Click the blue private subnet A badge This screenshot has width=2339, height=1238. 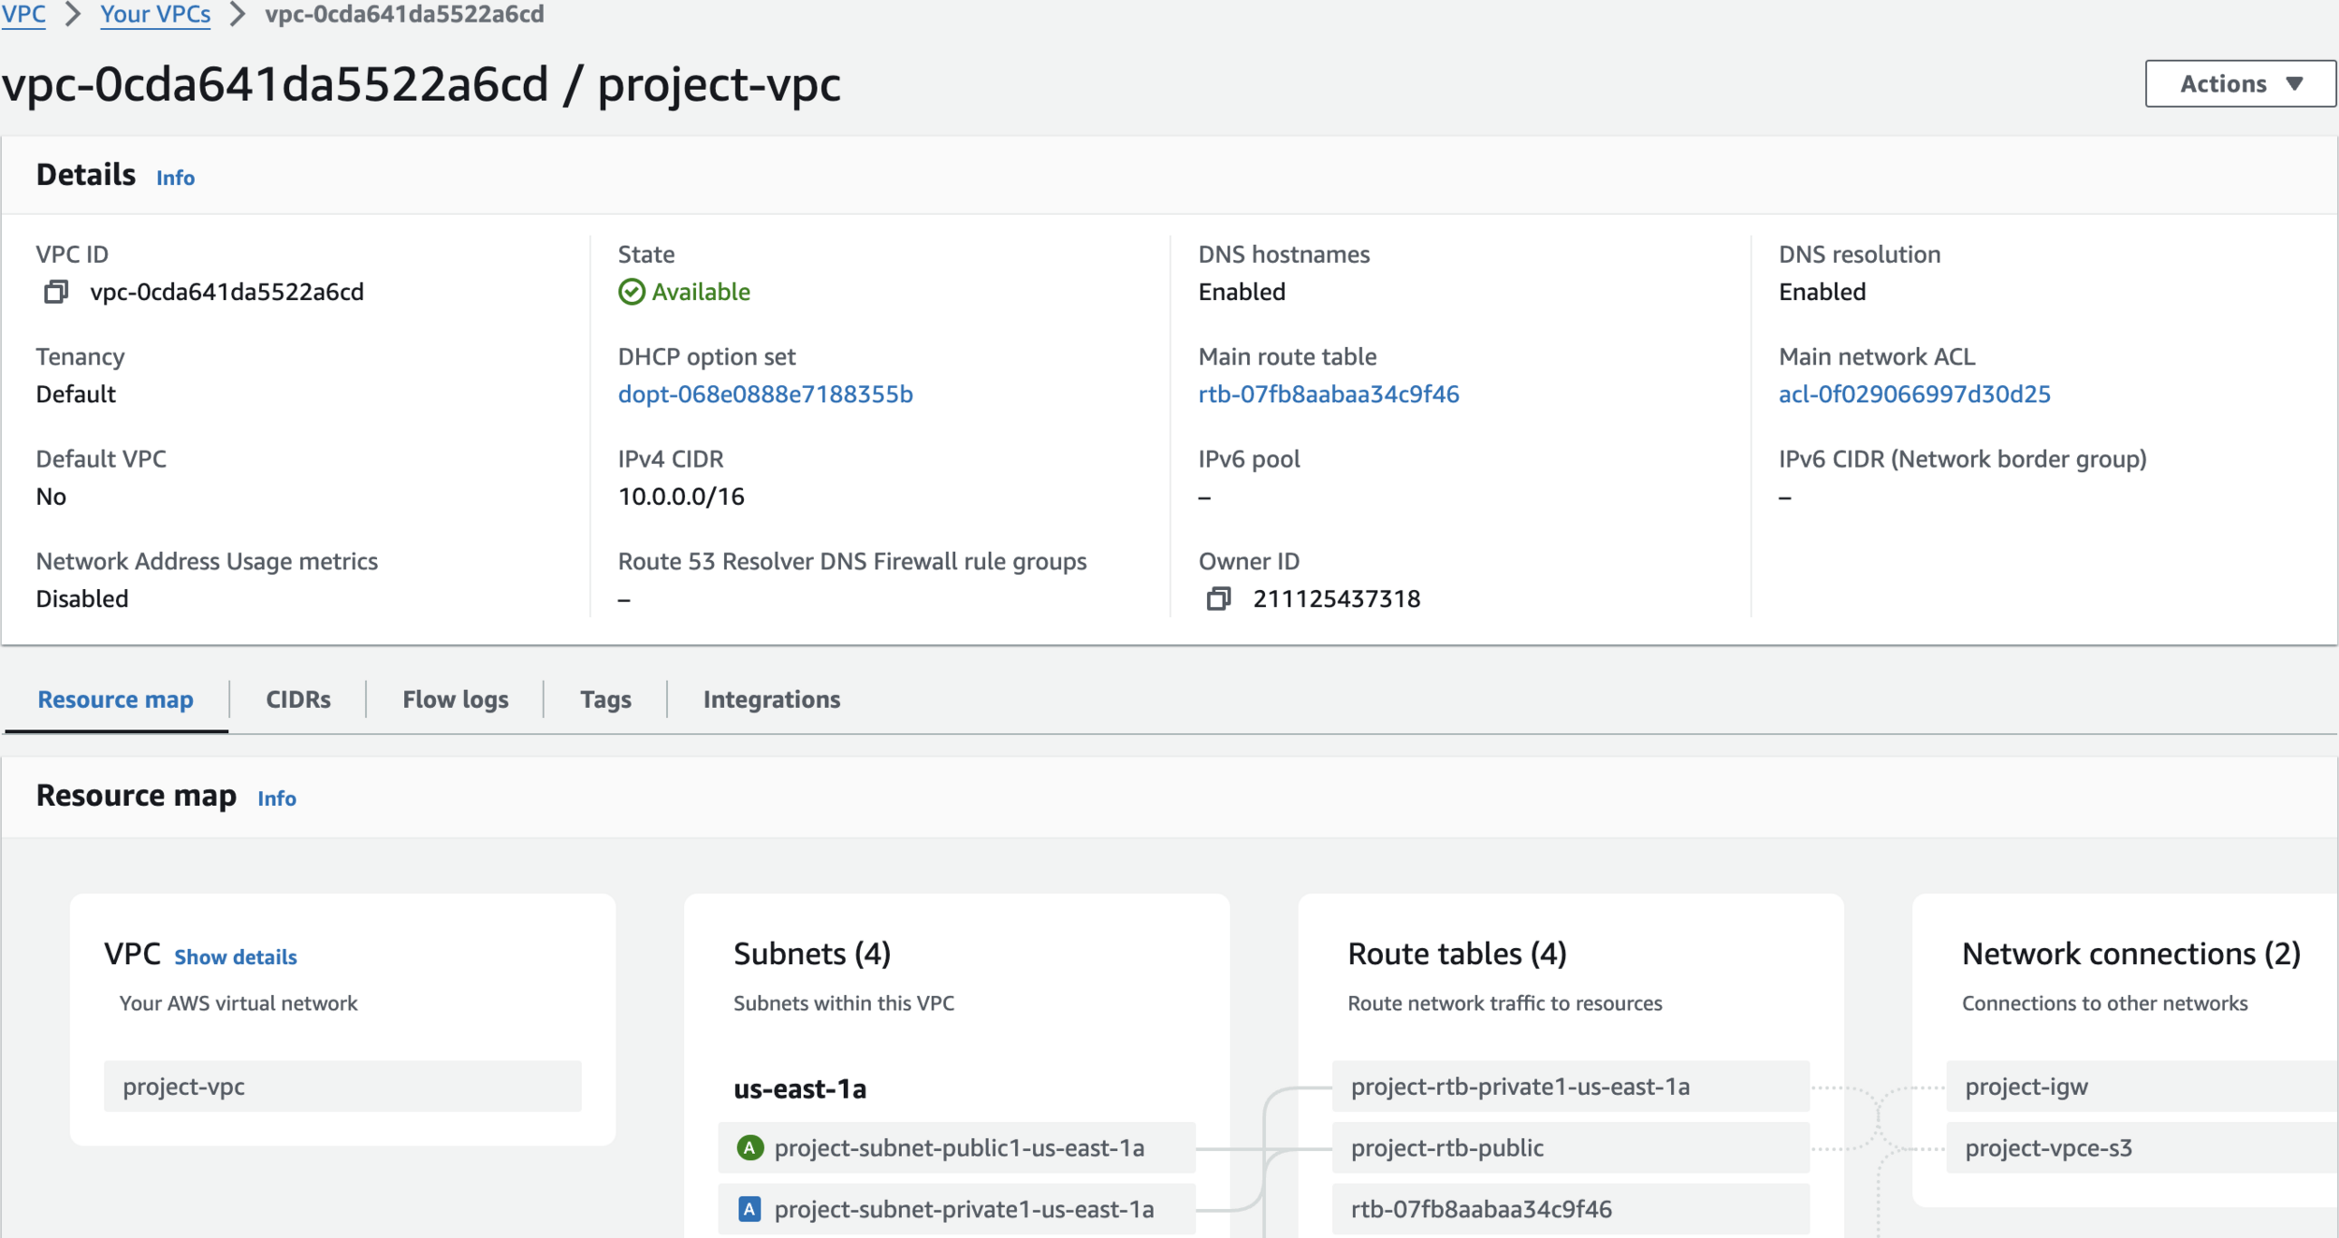tap(749, 1209)
